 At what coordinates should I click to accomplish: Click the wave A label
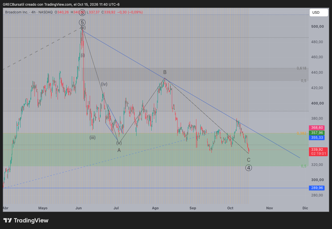(x=119, y=150)
